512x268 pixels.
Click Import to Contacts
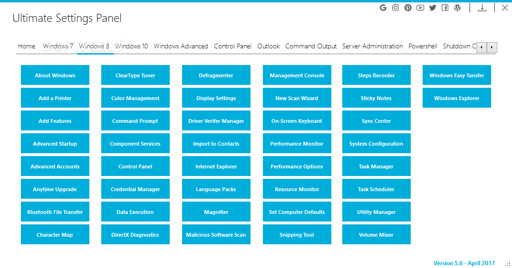click(x=216, y=144)
